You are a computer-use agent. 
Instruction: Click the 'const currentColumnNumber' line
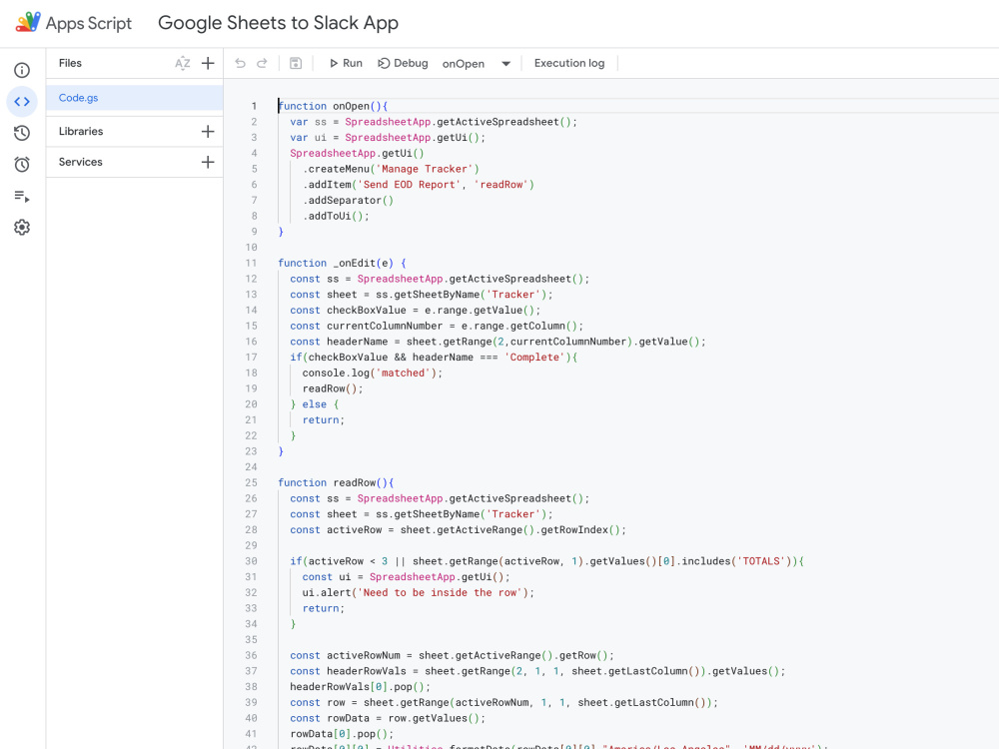[x=437, y=327]
